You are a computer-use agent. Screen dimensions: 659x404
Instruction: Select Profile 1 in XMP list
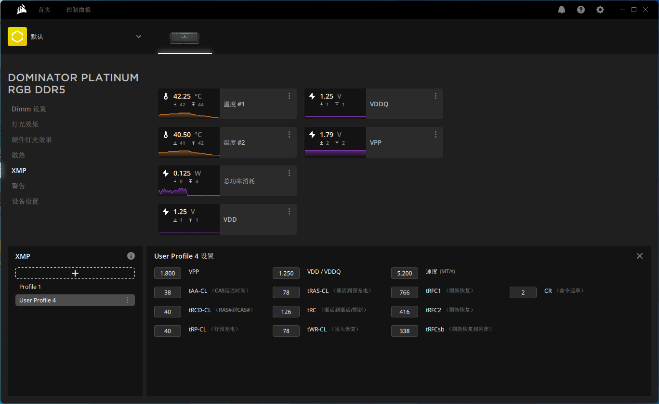pos(30,287)
